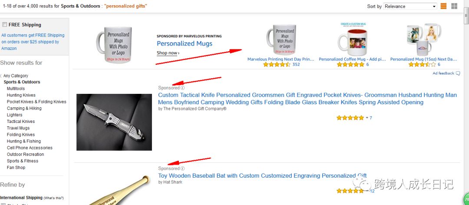Click Shop now link for Personalized Mugs

(x=168, y=53)
